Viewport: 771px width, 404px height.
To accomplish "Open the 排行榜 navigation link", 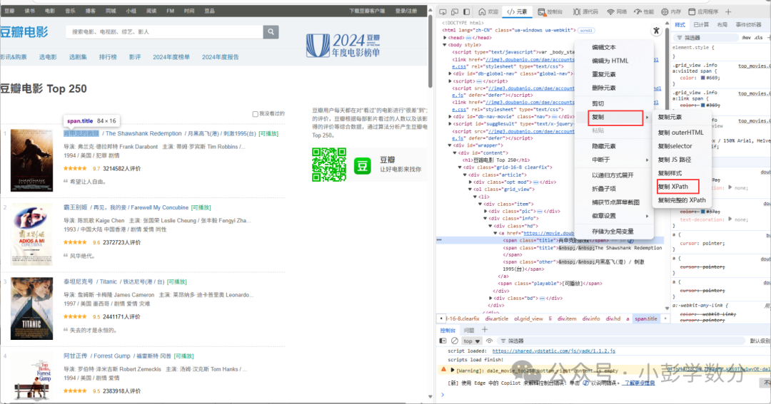I will point(108,57).
